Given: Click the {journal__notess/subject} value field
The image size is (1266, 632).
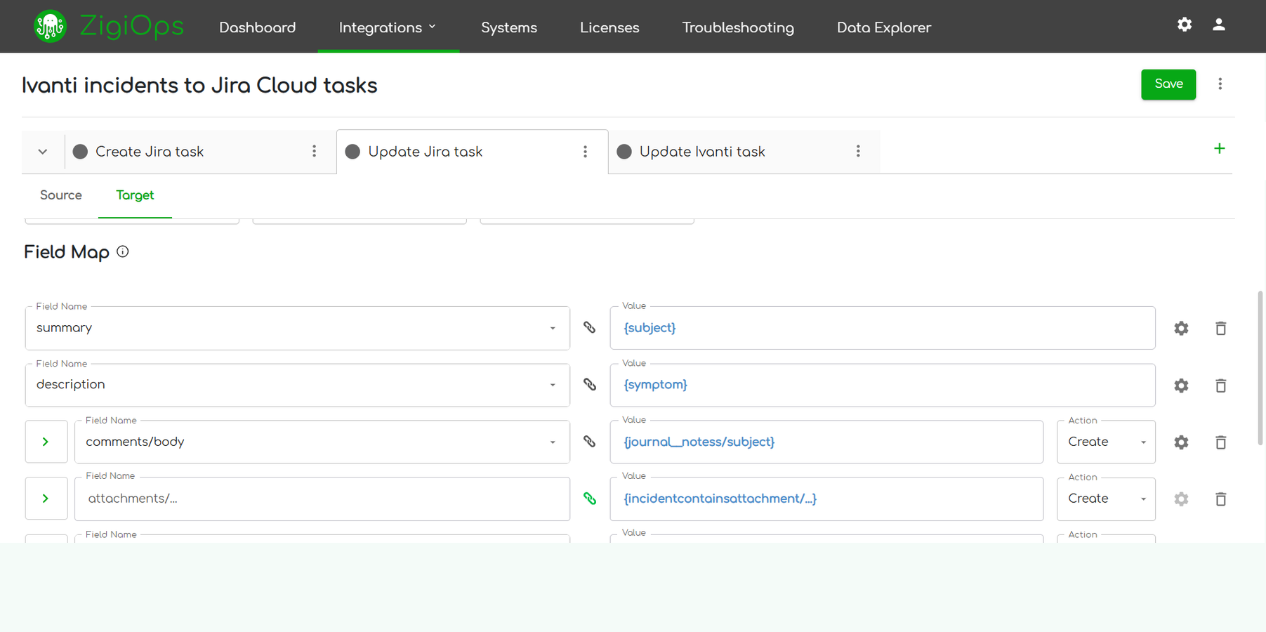Looking at the screenshot, I should (826, 442).
